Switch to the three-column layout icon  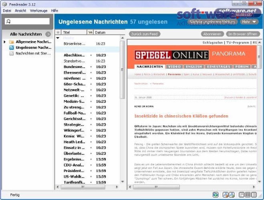pos(248,195)
